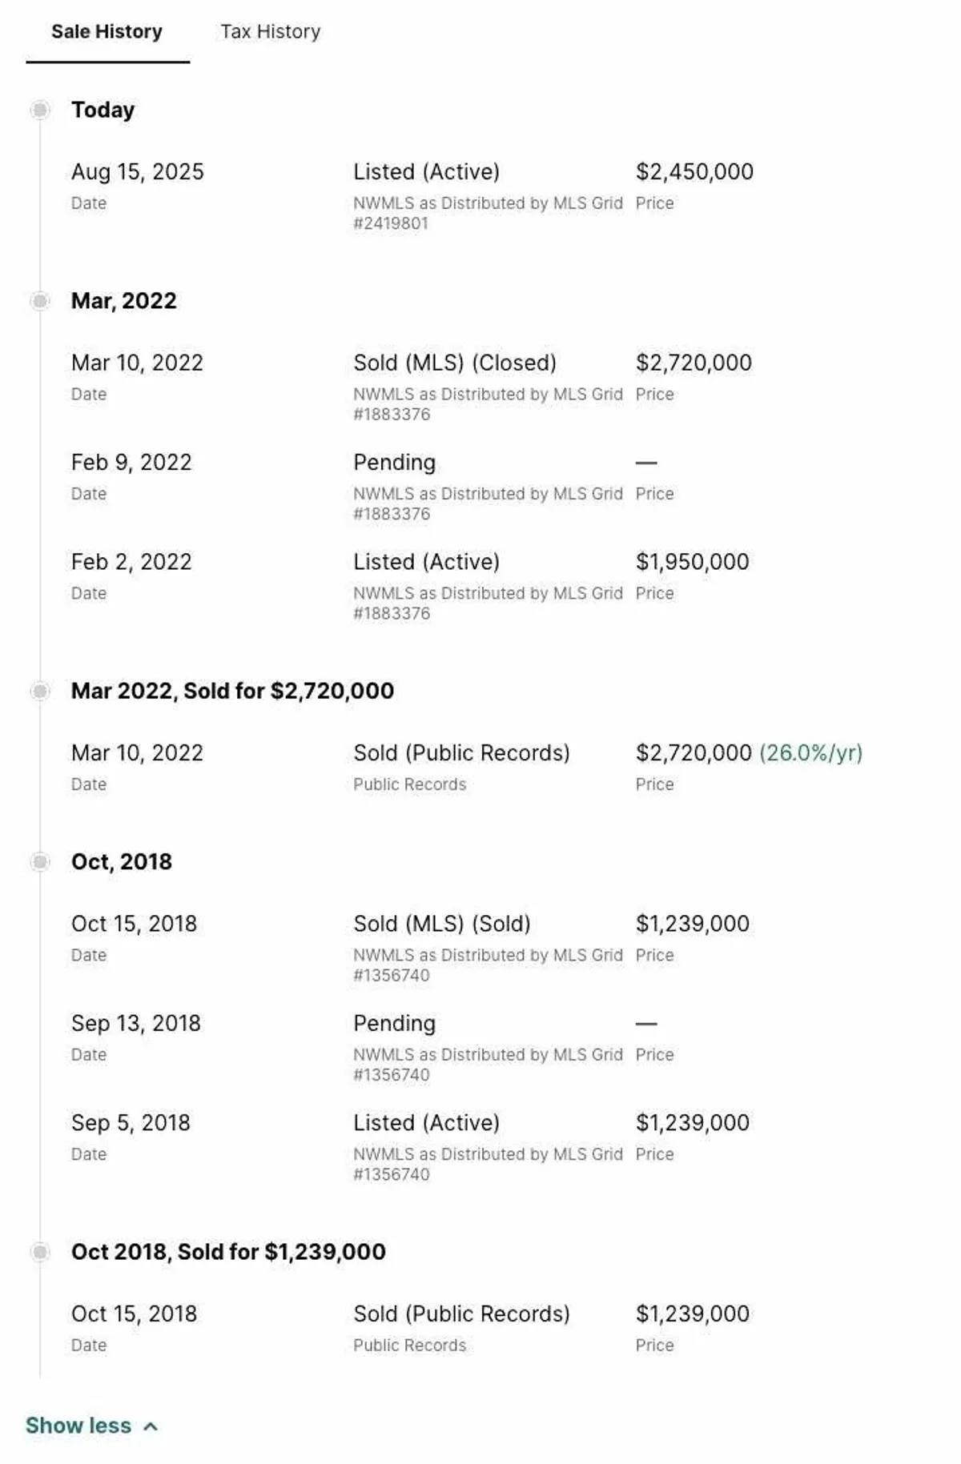Image resolution: width=961 pixels, height=1464 pixels.
Task: Click the $1,950,000 listed price
Action: coord(692,562)
